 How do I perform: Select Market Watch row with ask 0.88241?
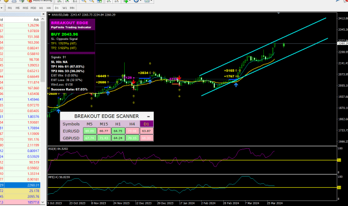coord(20,48)
